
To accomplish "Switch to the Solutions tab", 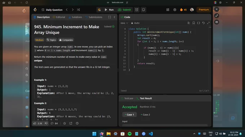I will tap(75, 17).
